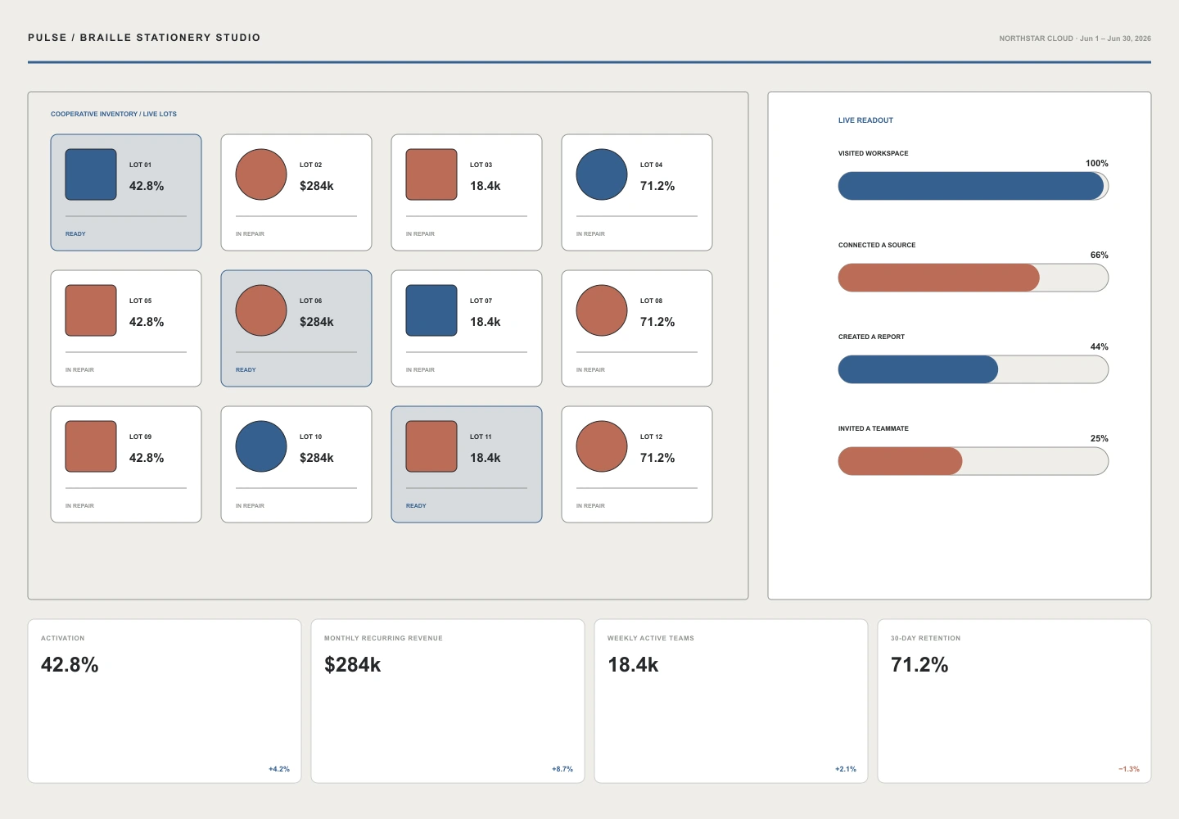This screenshot has width=1179, height=819.
Task: Click the blue circle icon in LOT 04
Action: tap(602, 174)
